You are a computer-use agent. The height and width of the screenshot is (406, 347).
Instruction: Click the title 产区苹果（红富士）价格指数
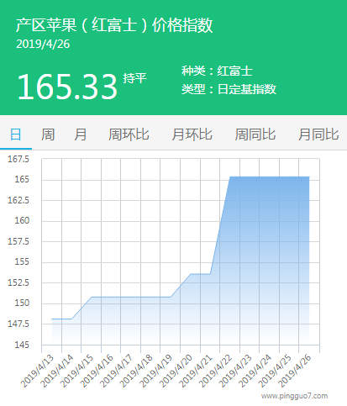point(114,25)
